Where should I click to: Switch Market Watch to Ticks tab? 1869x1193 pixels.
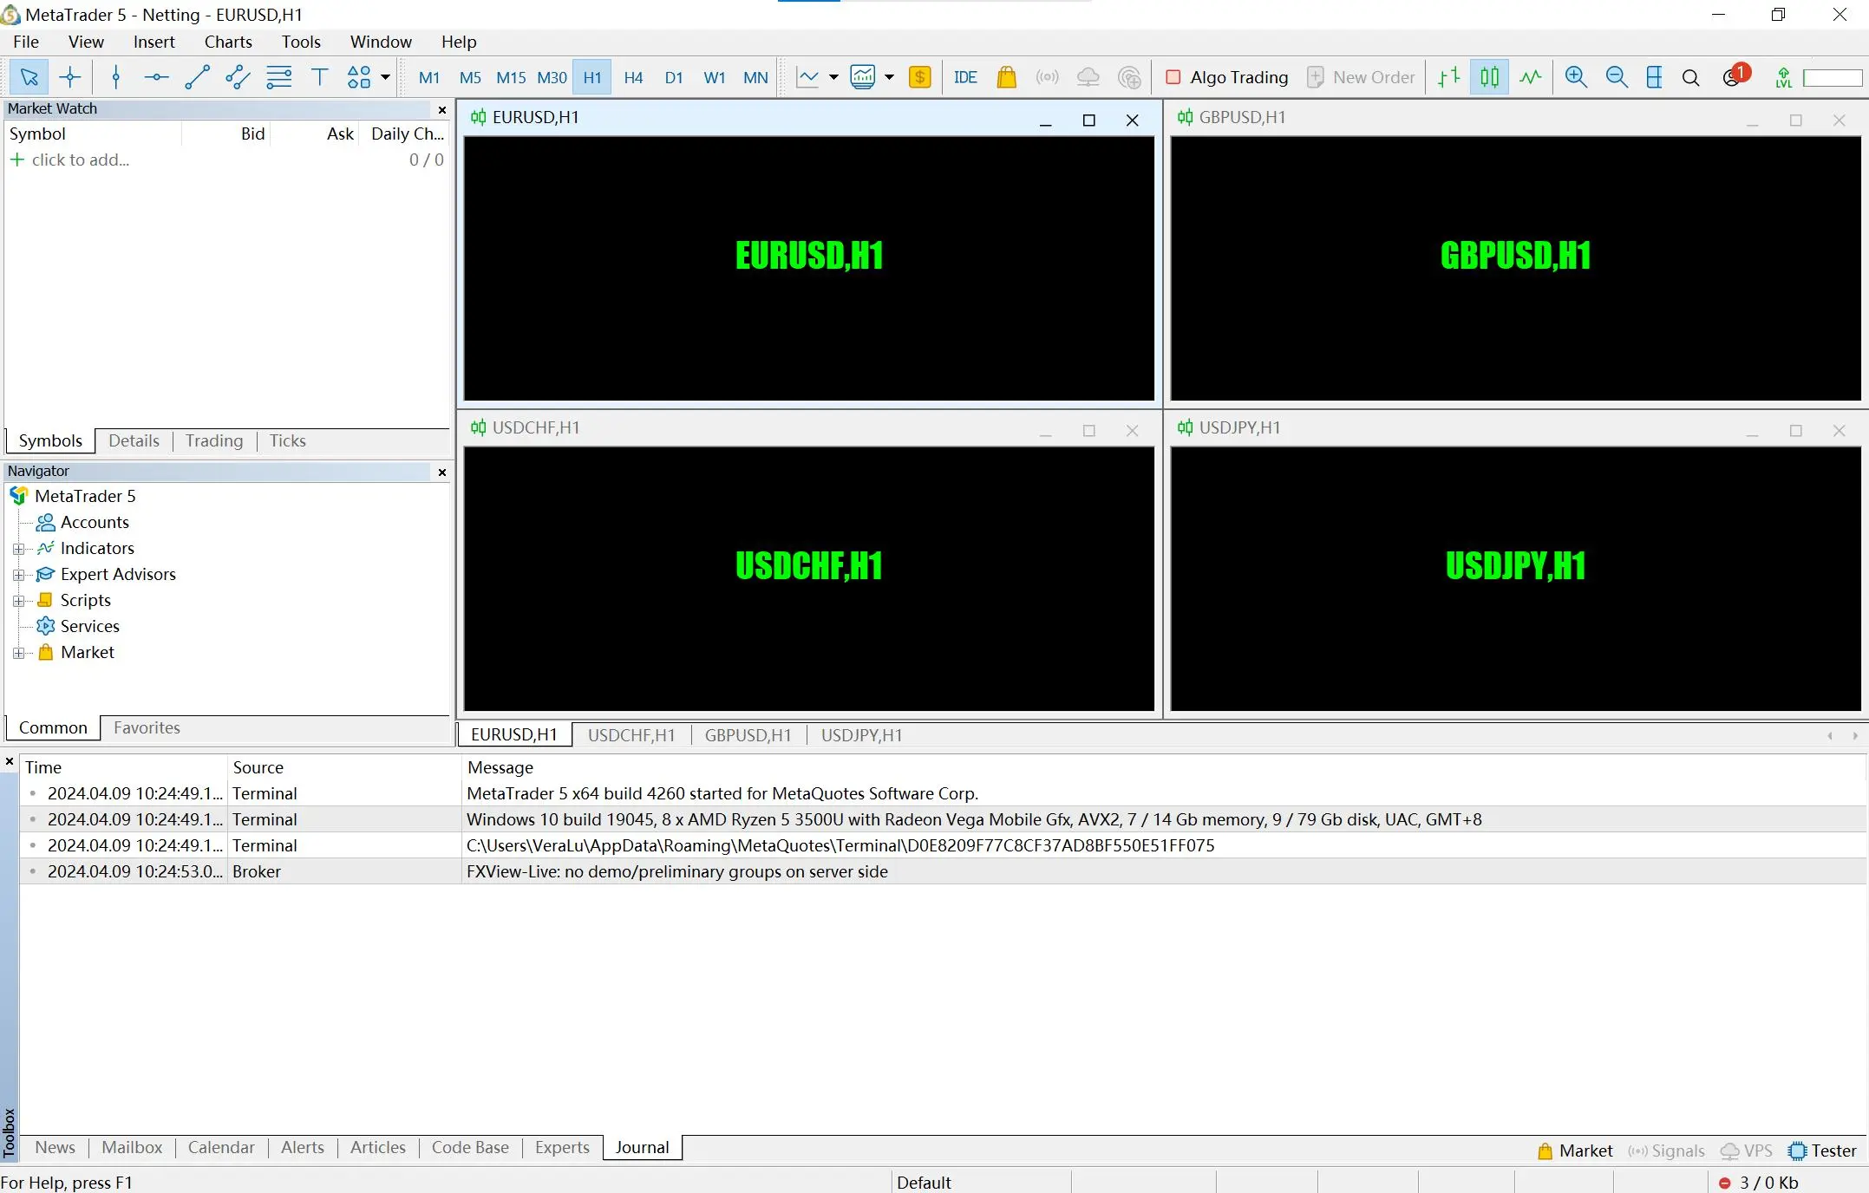(287, 440)
